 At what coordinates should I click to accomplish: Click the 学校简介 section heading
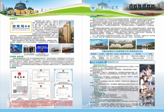point(94,17)
